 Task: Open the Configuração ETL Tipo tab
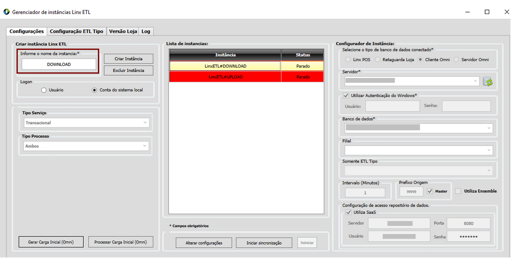(76, 31)
